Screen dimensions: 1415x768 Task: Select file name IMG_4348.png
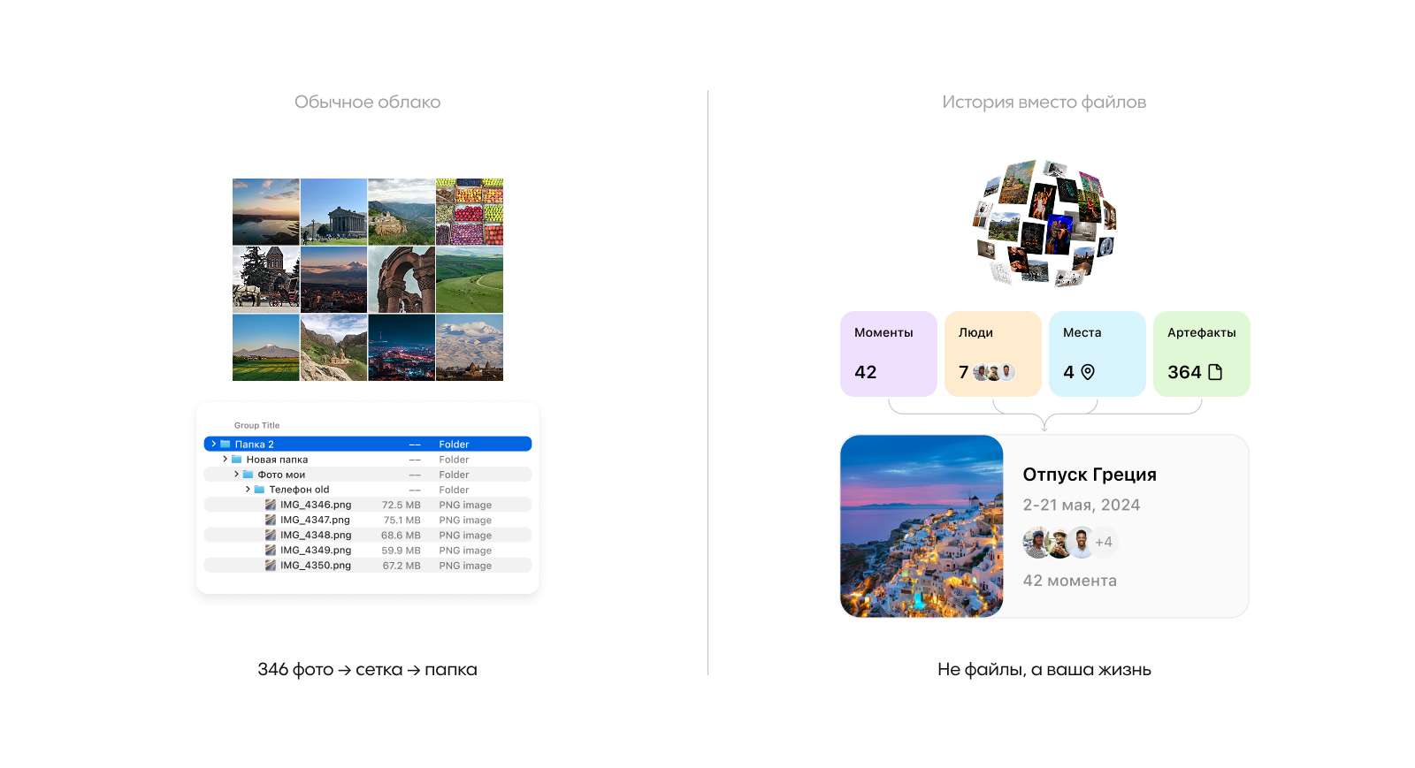316,535
